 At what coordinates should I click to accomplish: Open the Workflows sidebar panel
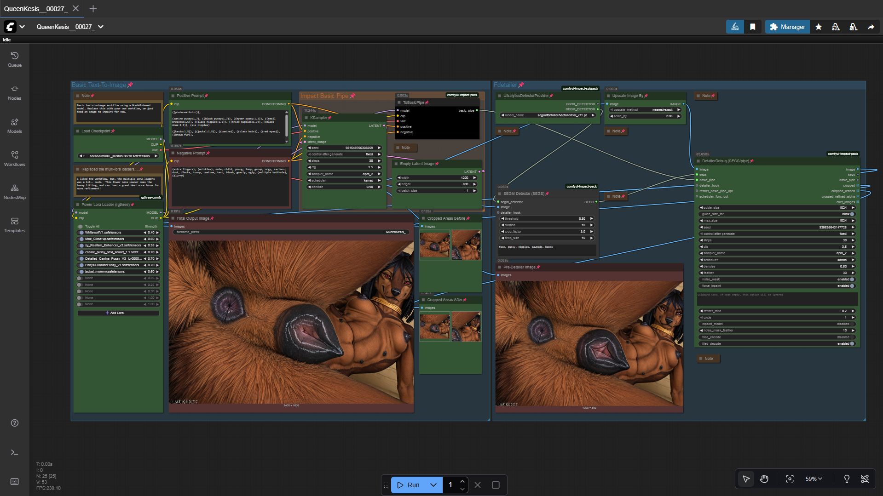[14, 159]
